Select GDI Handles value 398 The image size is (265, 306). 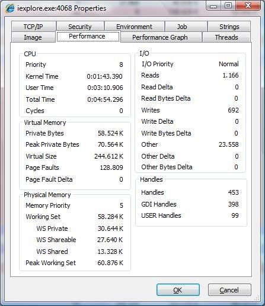234,204
